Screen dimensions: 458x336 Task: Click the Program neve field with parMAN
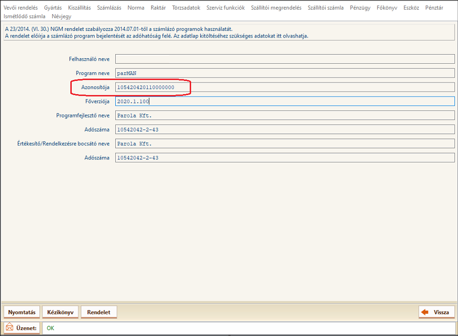coord(285,73)
